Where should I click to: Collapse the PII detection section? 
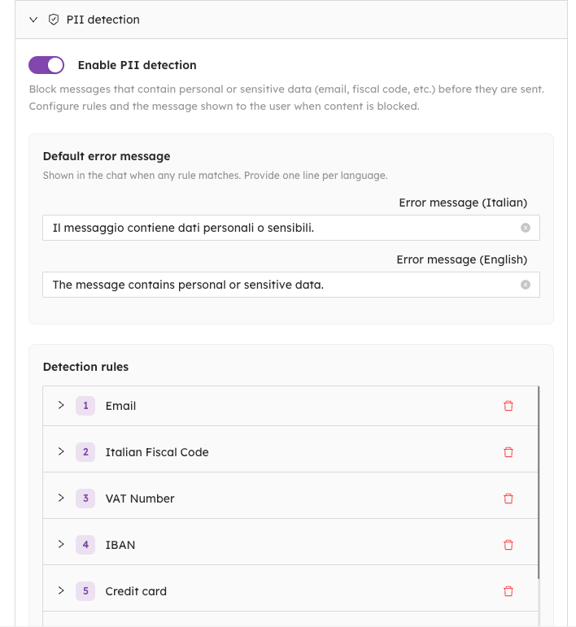(33, 20)
